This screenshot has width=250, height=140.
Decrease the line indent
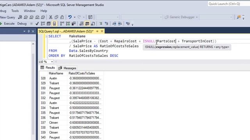point(114,24)
